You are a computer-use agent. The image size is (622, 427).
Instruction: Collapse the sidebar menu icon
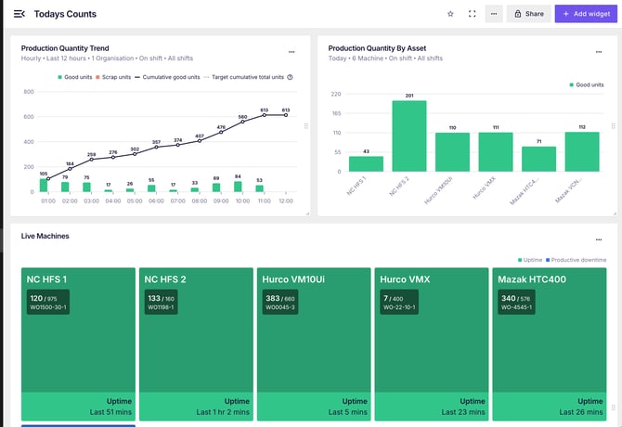tap(19, 14)
